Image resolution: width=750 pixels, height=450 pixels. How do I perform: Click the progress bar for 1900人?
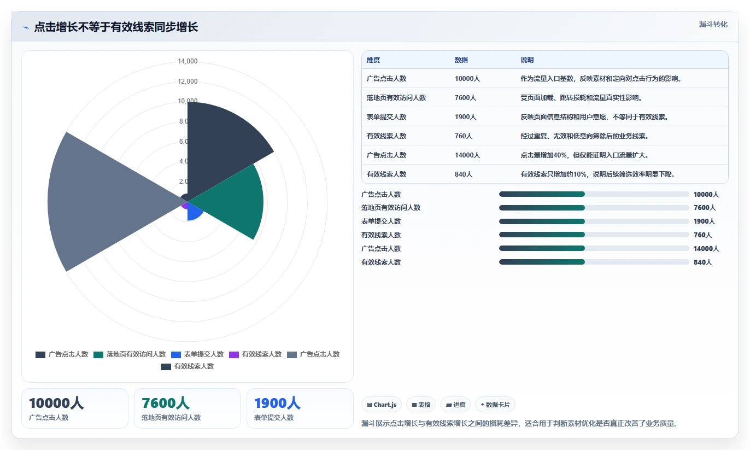[x=594, y=221]
